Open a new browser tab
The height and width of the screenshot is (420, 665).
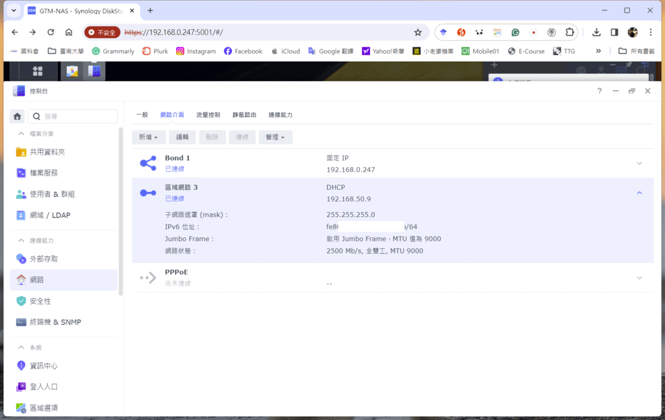pos(150,10)
